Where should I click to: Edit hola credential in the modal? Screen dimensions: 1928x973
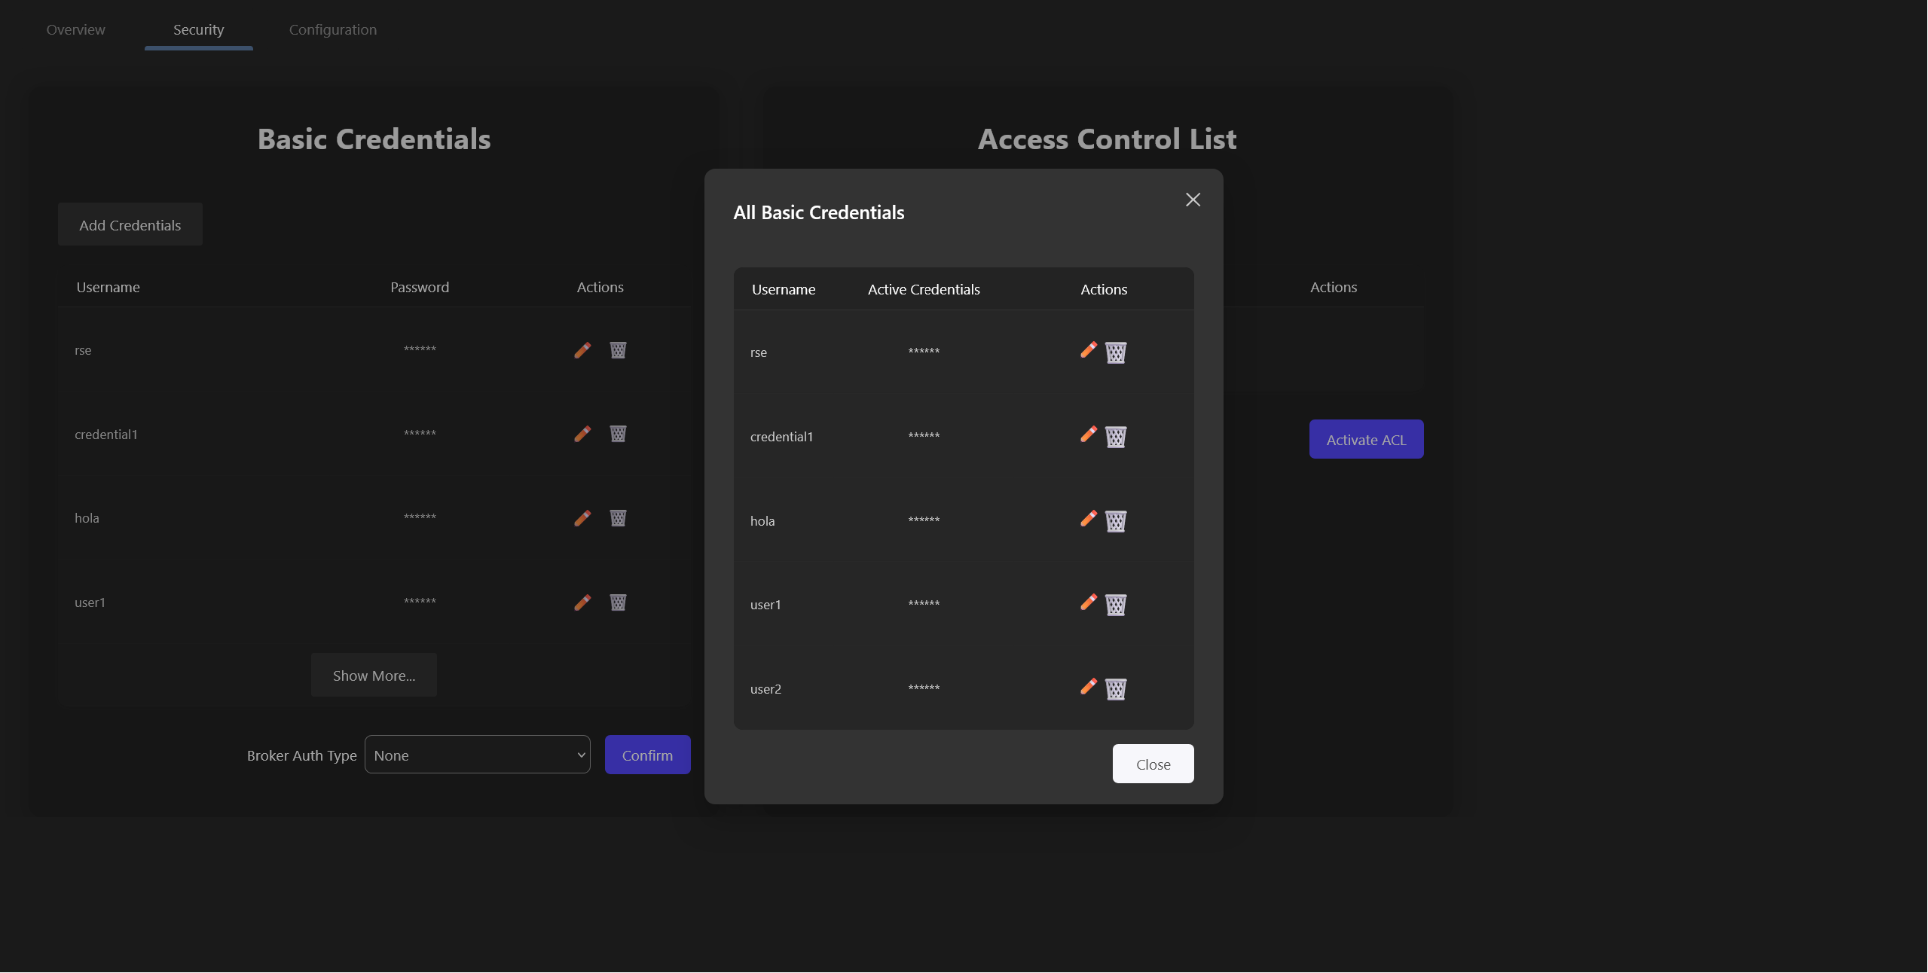(x=1088, y=519)
